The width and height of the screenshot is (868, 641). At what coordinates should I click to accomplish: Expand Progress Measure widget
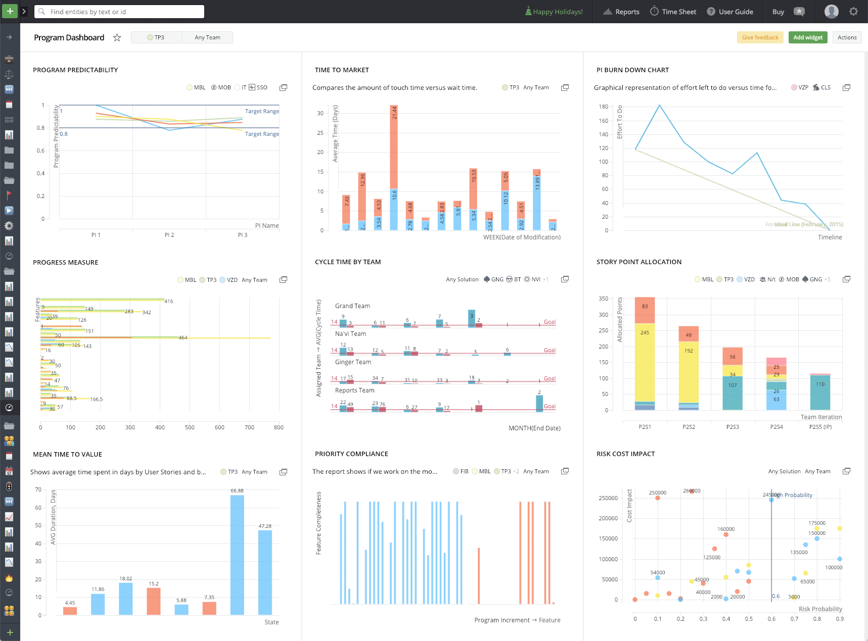pos(284,280)
